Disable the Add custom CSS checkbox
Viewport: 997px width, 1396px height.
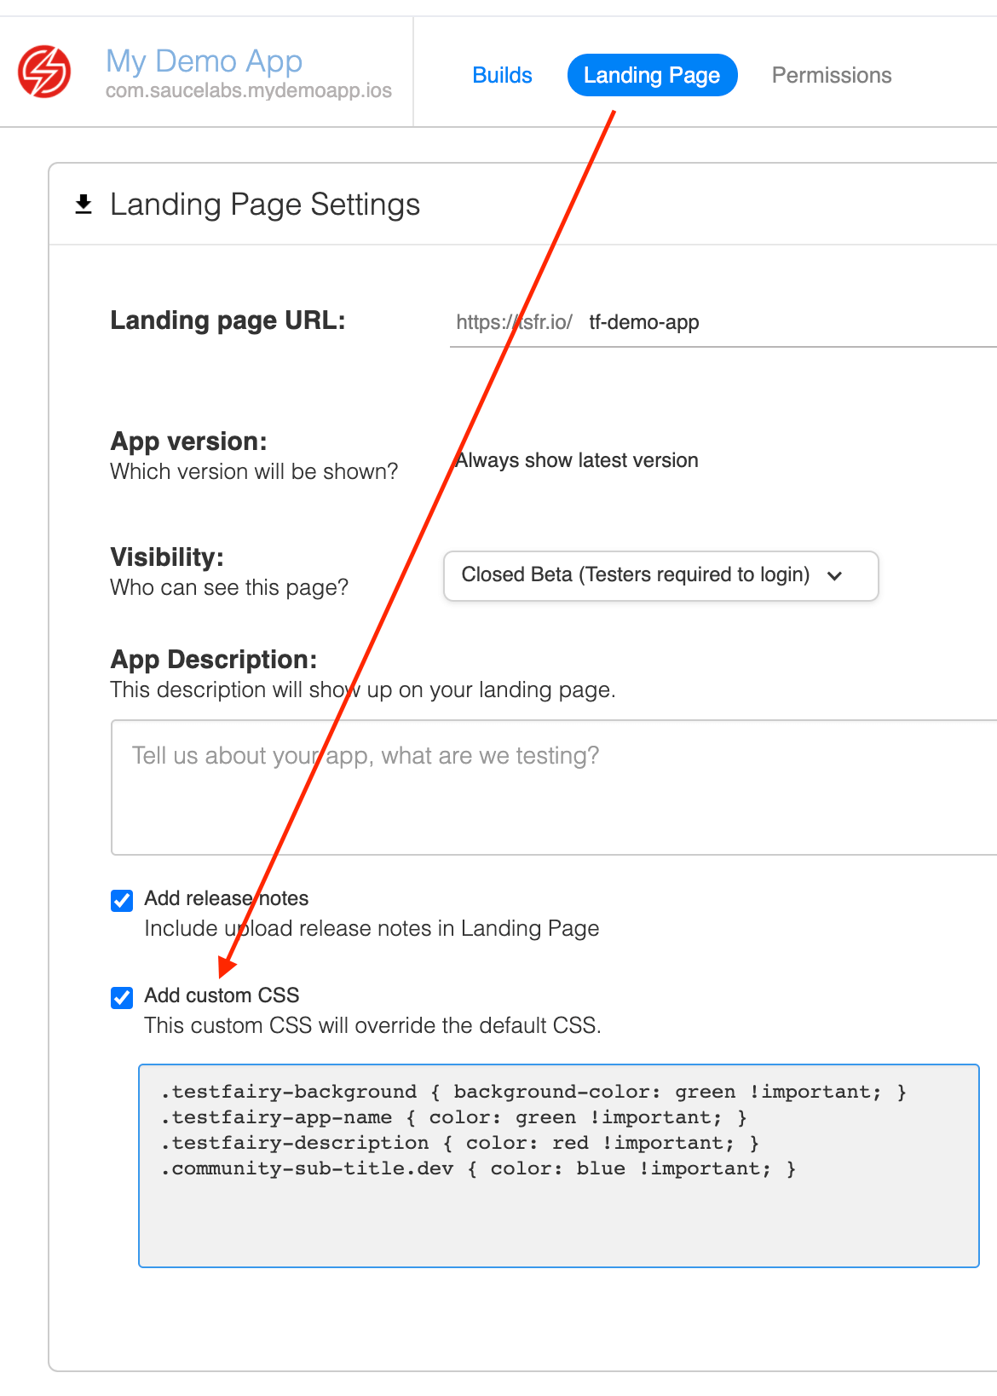coord(121,998)
